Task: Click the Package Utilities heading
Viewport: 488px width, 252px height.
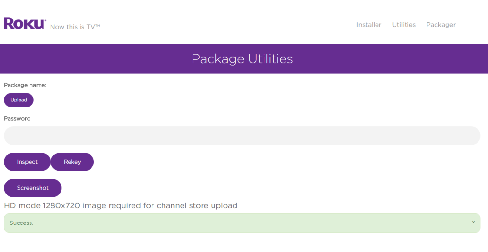Action: click(x=242, y=59)
